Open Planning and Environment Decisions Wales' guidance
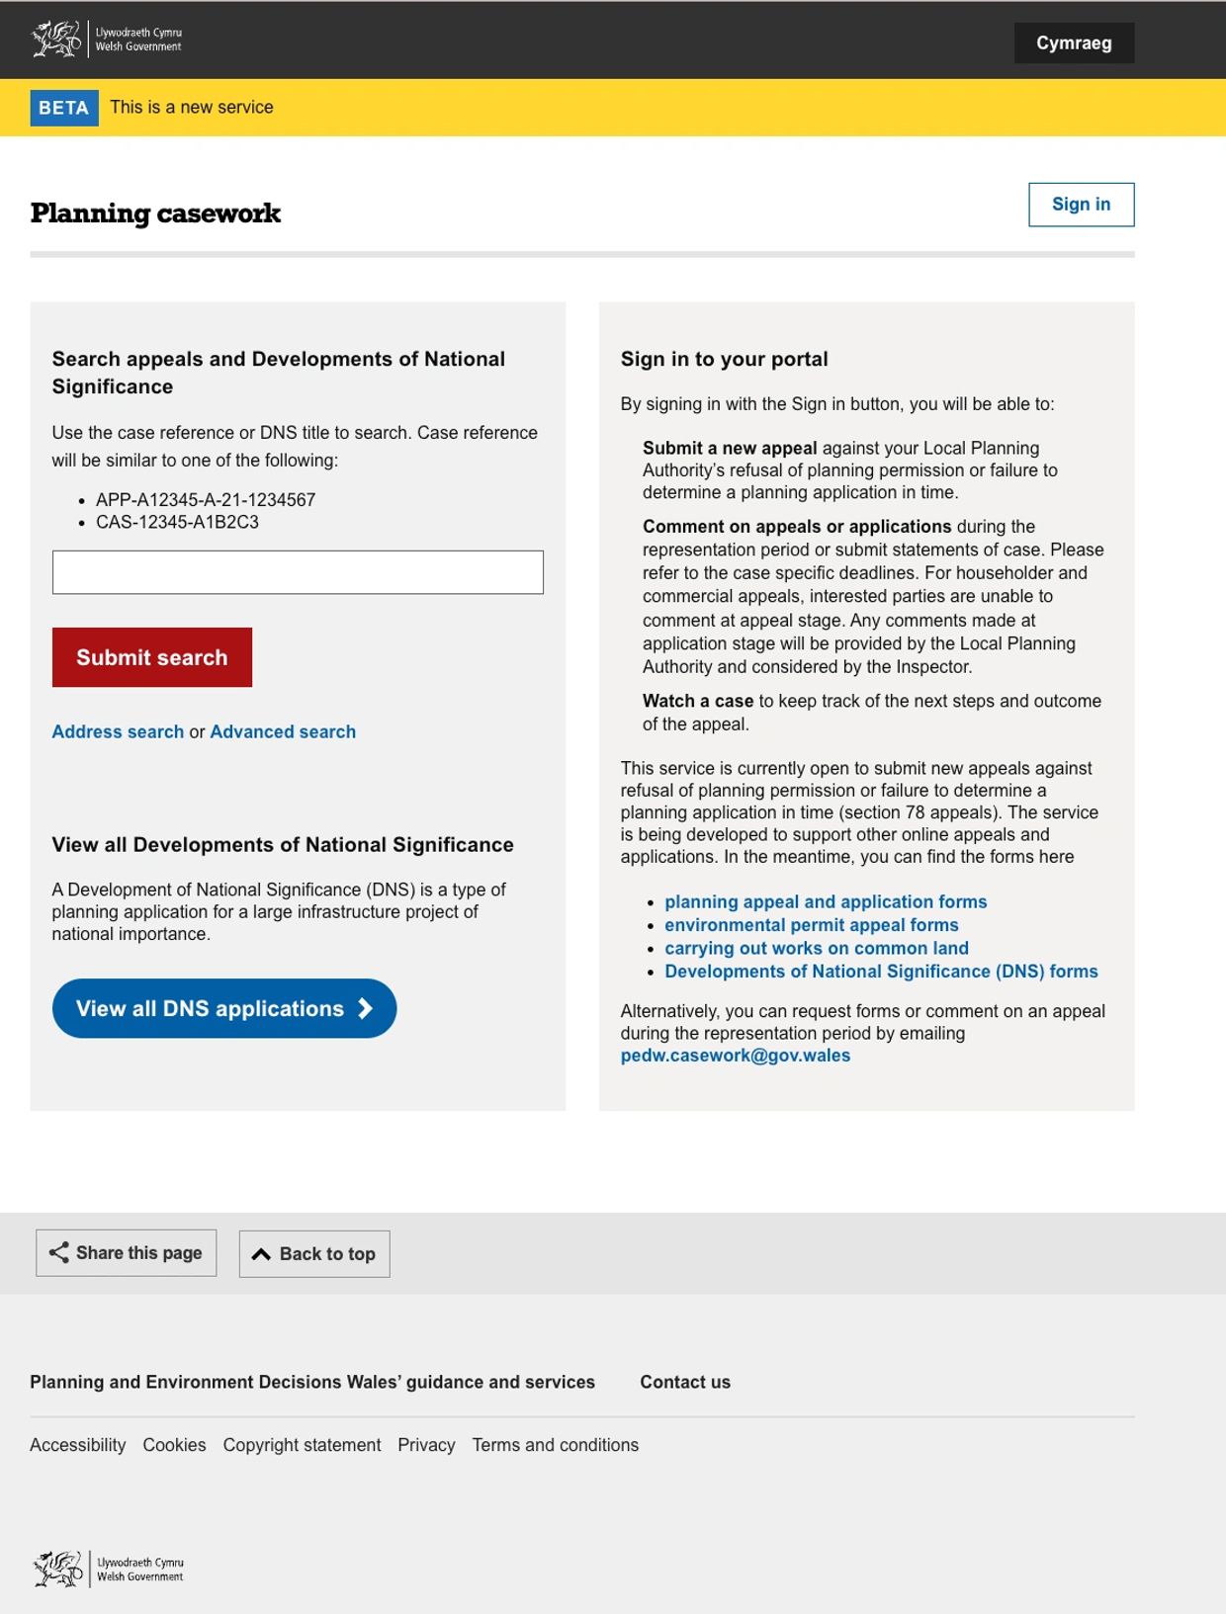Image resolution: width=1226 pixels, height=1614 pixels. 312,1382
